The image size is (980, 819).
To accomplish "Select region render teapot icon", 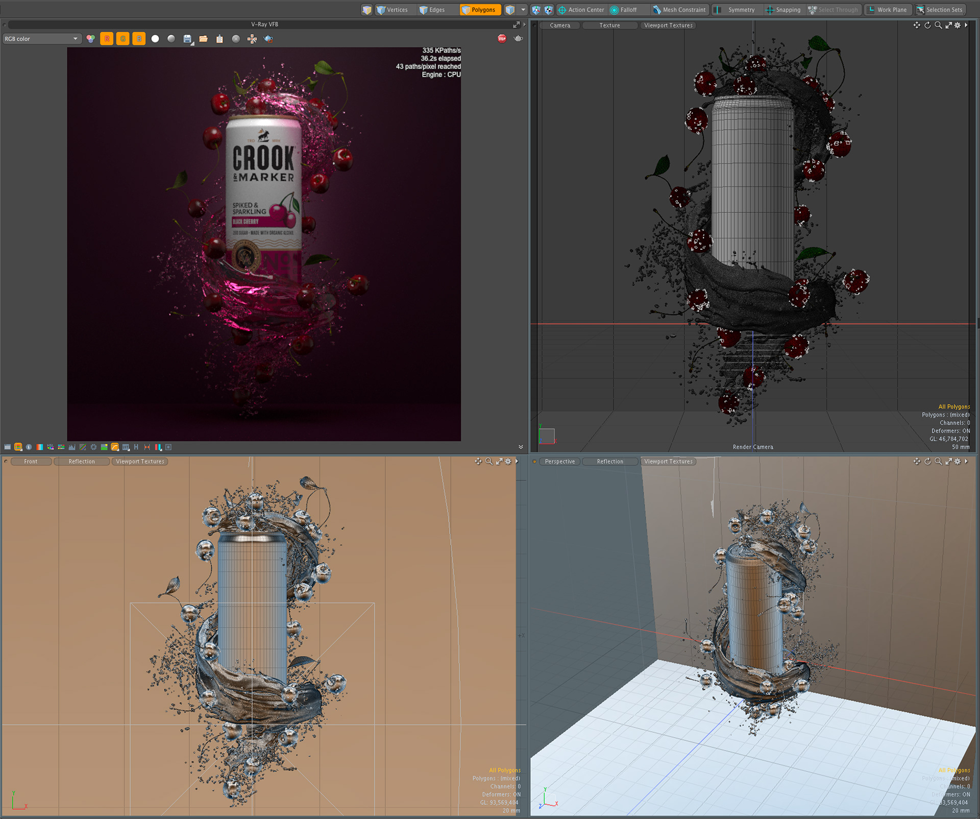I will pyautogui.click(x=268, y=39).
